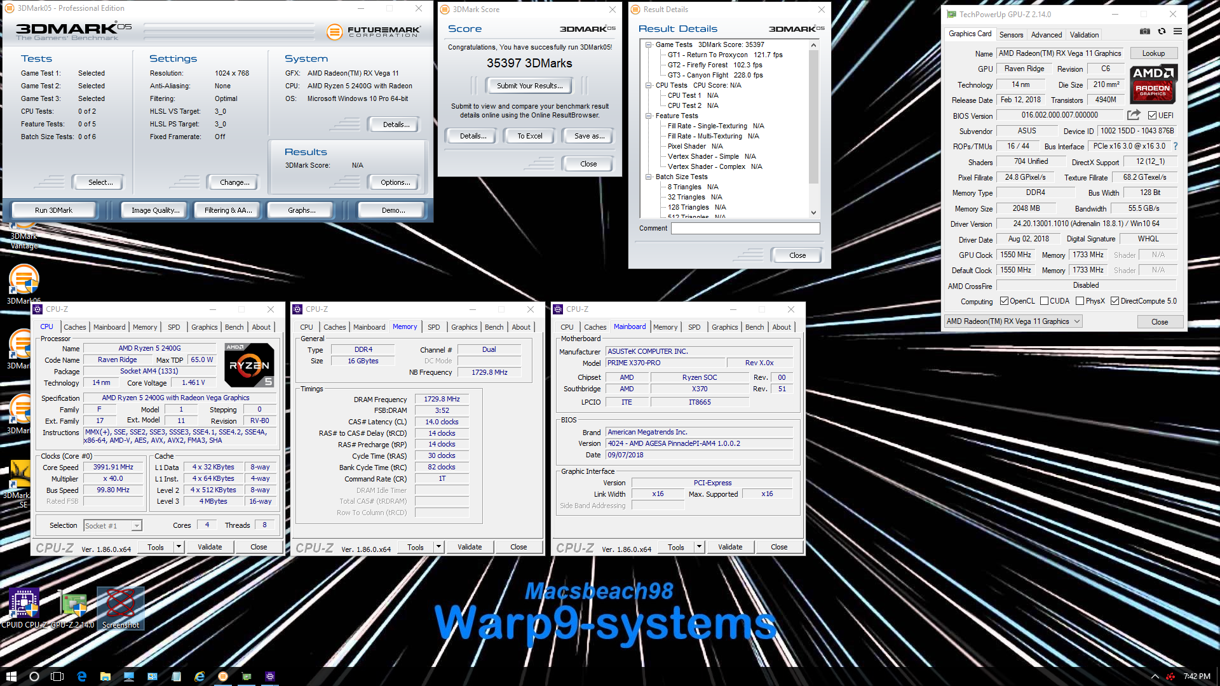1220x686 pixels.
Task: Click Options button in Results panel
Action: coord(395,182)
